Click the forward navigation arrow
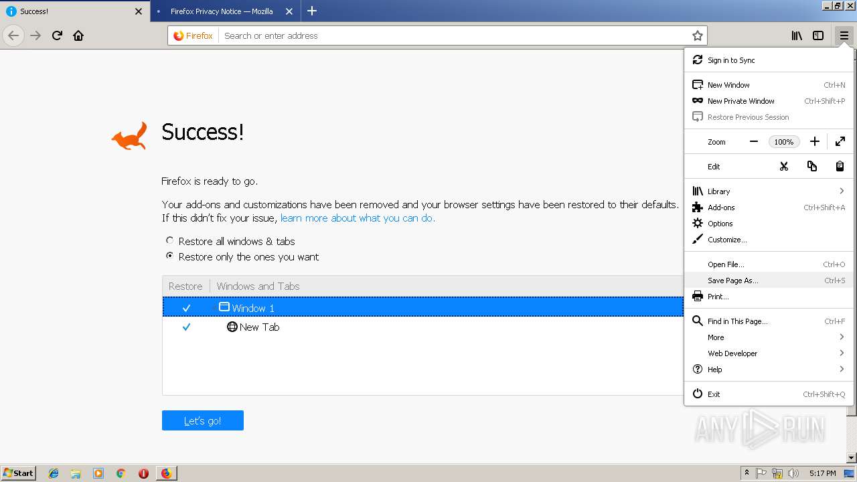The height and width of the screenshot is (482, 857). [x=36, y=35]
